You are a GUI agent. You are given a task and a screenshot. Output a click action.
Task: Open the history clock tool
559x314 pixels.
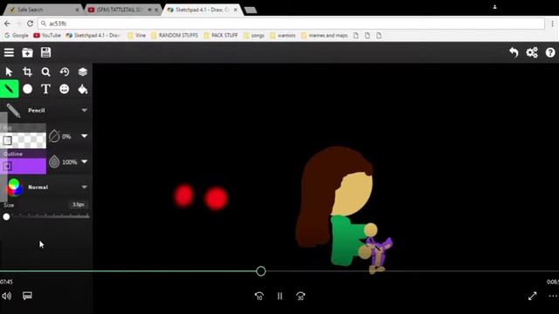click(64, 72)
